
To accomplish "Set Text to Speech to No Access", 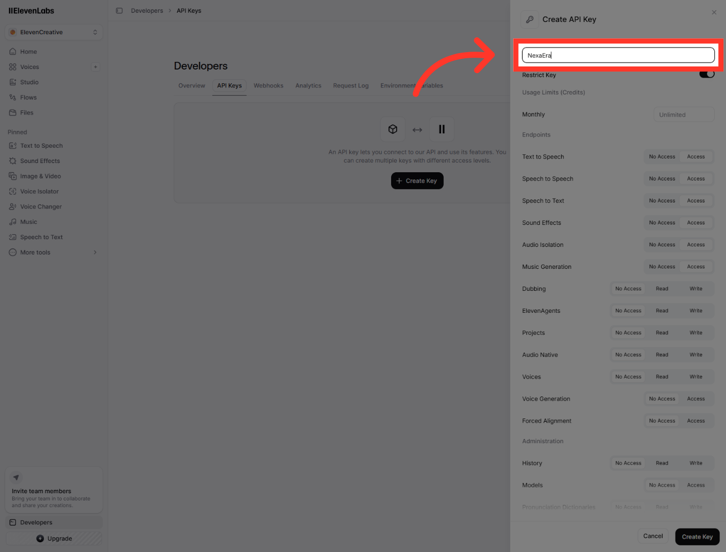I will (662, 157).
